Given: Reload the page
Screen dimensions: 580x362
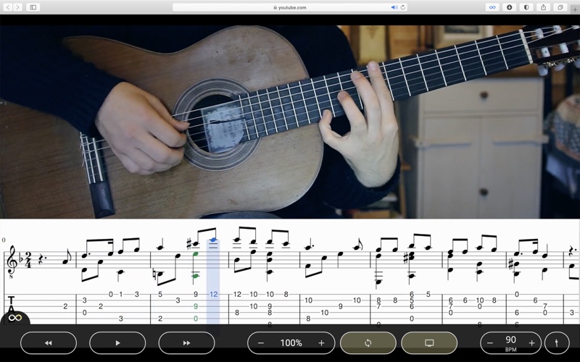Looking at the screenshot, I should coord(403,7).
